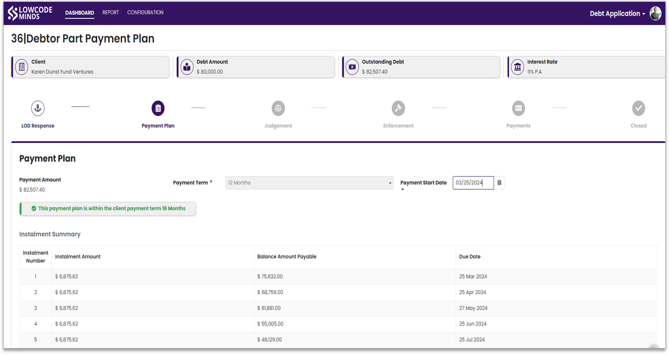Click the Interest Rate bank icon
The image size is (669, 354).
tap(518, 67)
